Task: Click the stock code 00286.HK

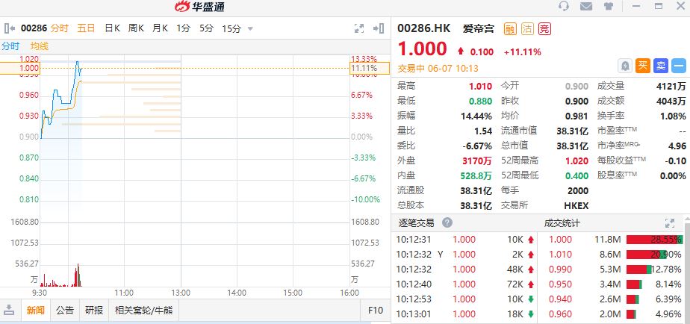Action: [424, 28]
